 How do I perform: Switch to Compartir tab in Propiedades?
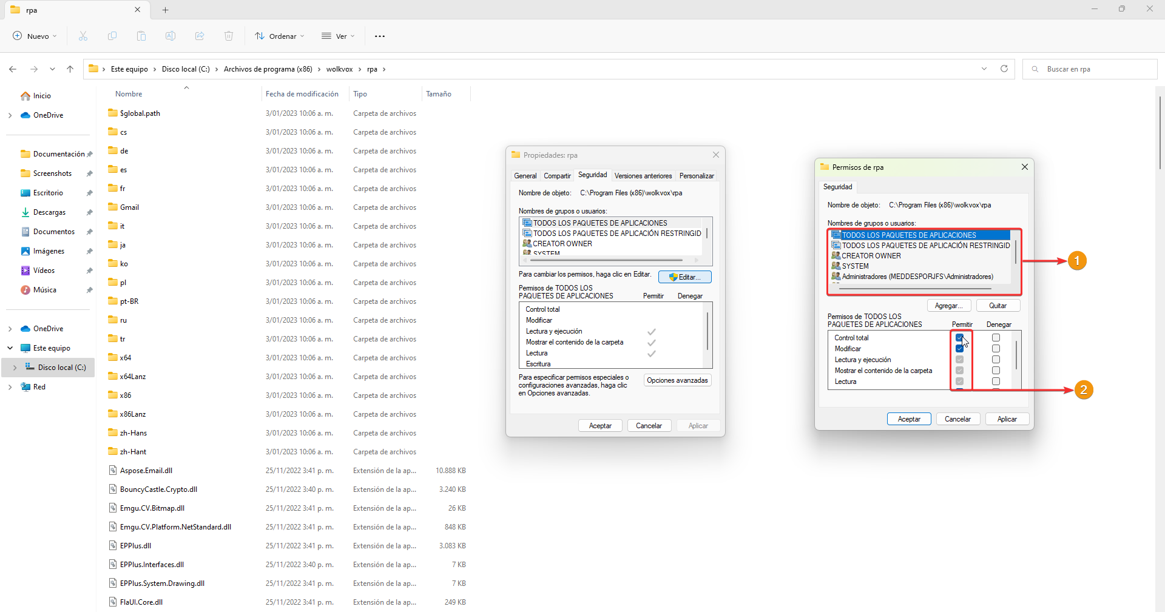[x=557, y=176]
